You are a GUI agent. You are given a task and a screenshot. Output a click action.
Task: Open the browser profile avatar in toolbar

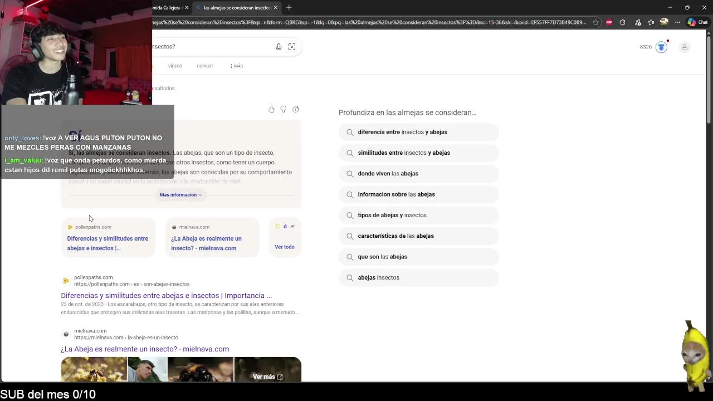coord(664,22)
